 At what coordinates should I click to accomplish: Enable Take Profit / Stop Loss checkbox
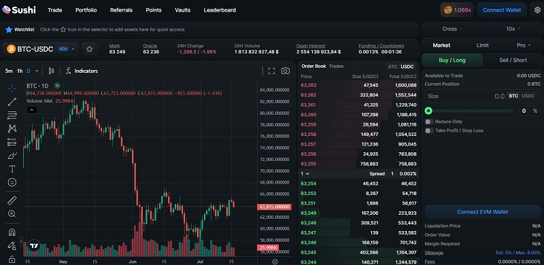[x=430, y=130]
